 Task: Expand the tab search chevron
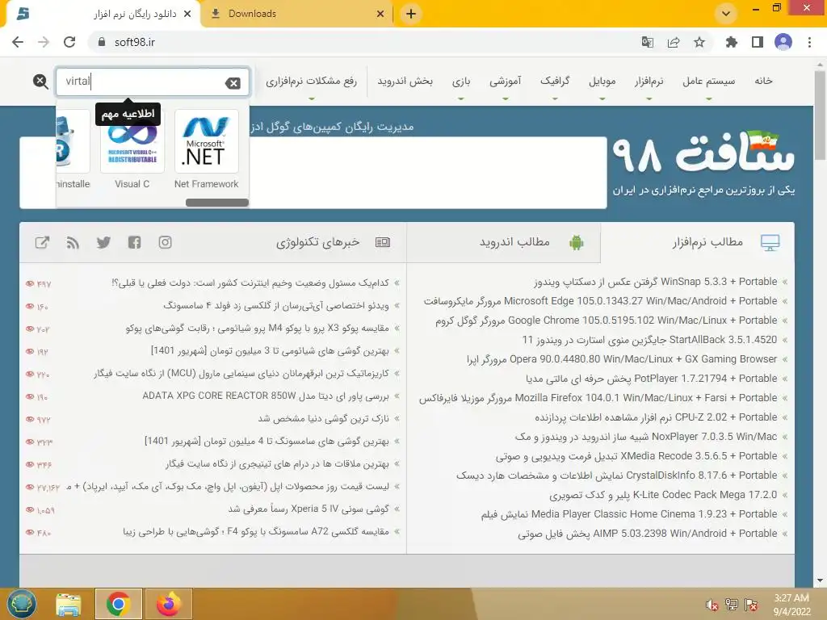pos(726,14)
